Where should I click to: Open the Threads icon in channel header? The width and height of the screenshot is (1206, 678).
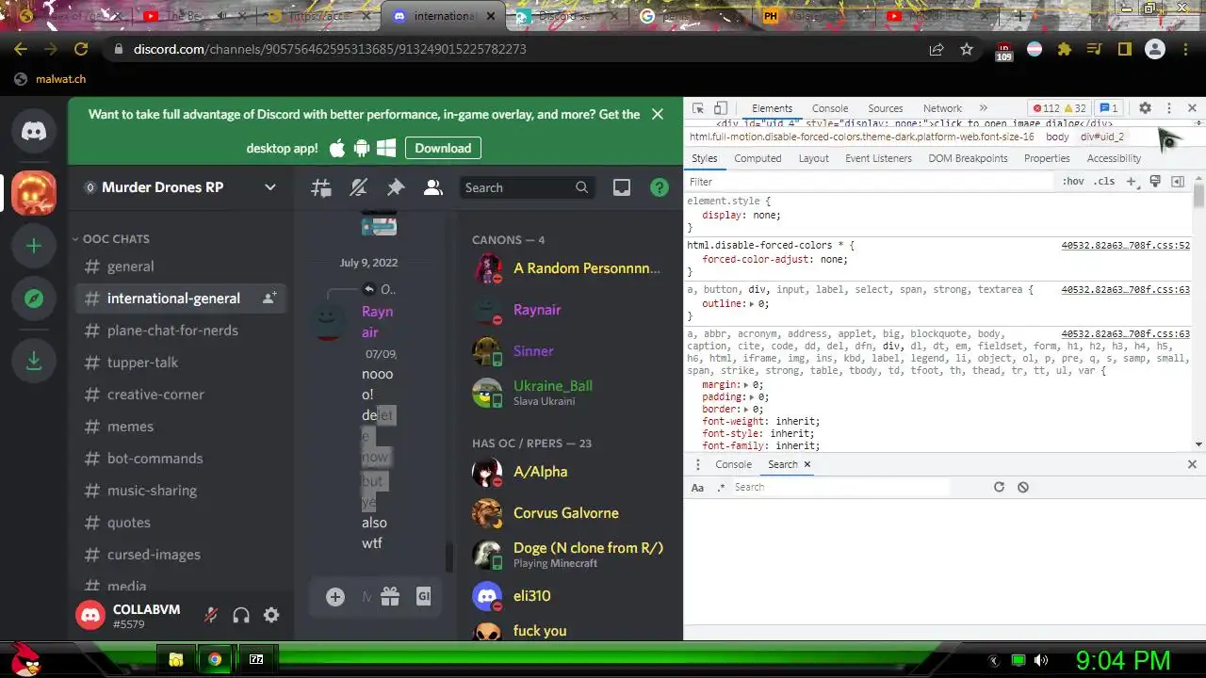[321, 187]
